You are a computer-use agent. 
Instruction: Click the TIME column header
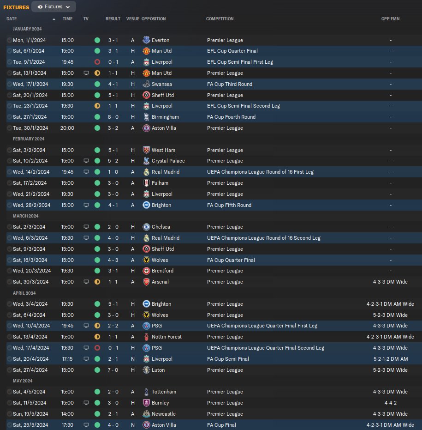(x=67, y=19)
